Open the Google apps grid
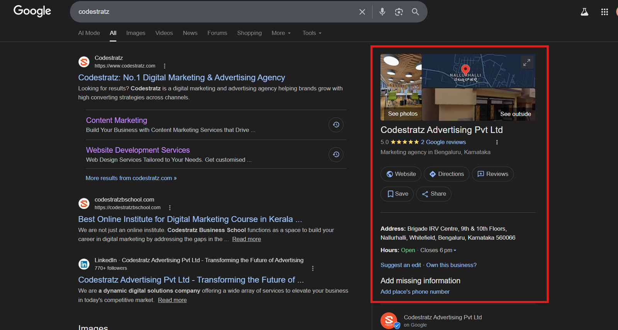 [604, 12]
